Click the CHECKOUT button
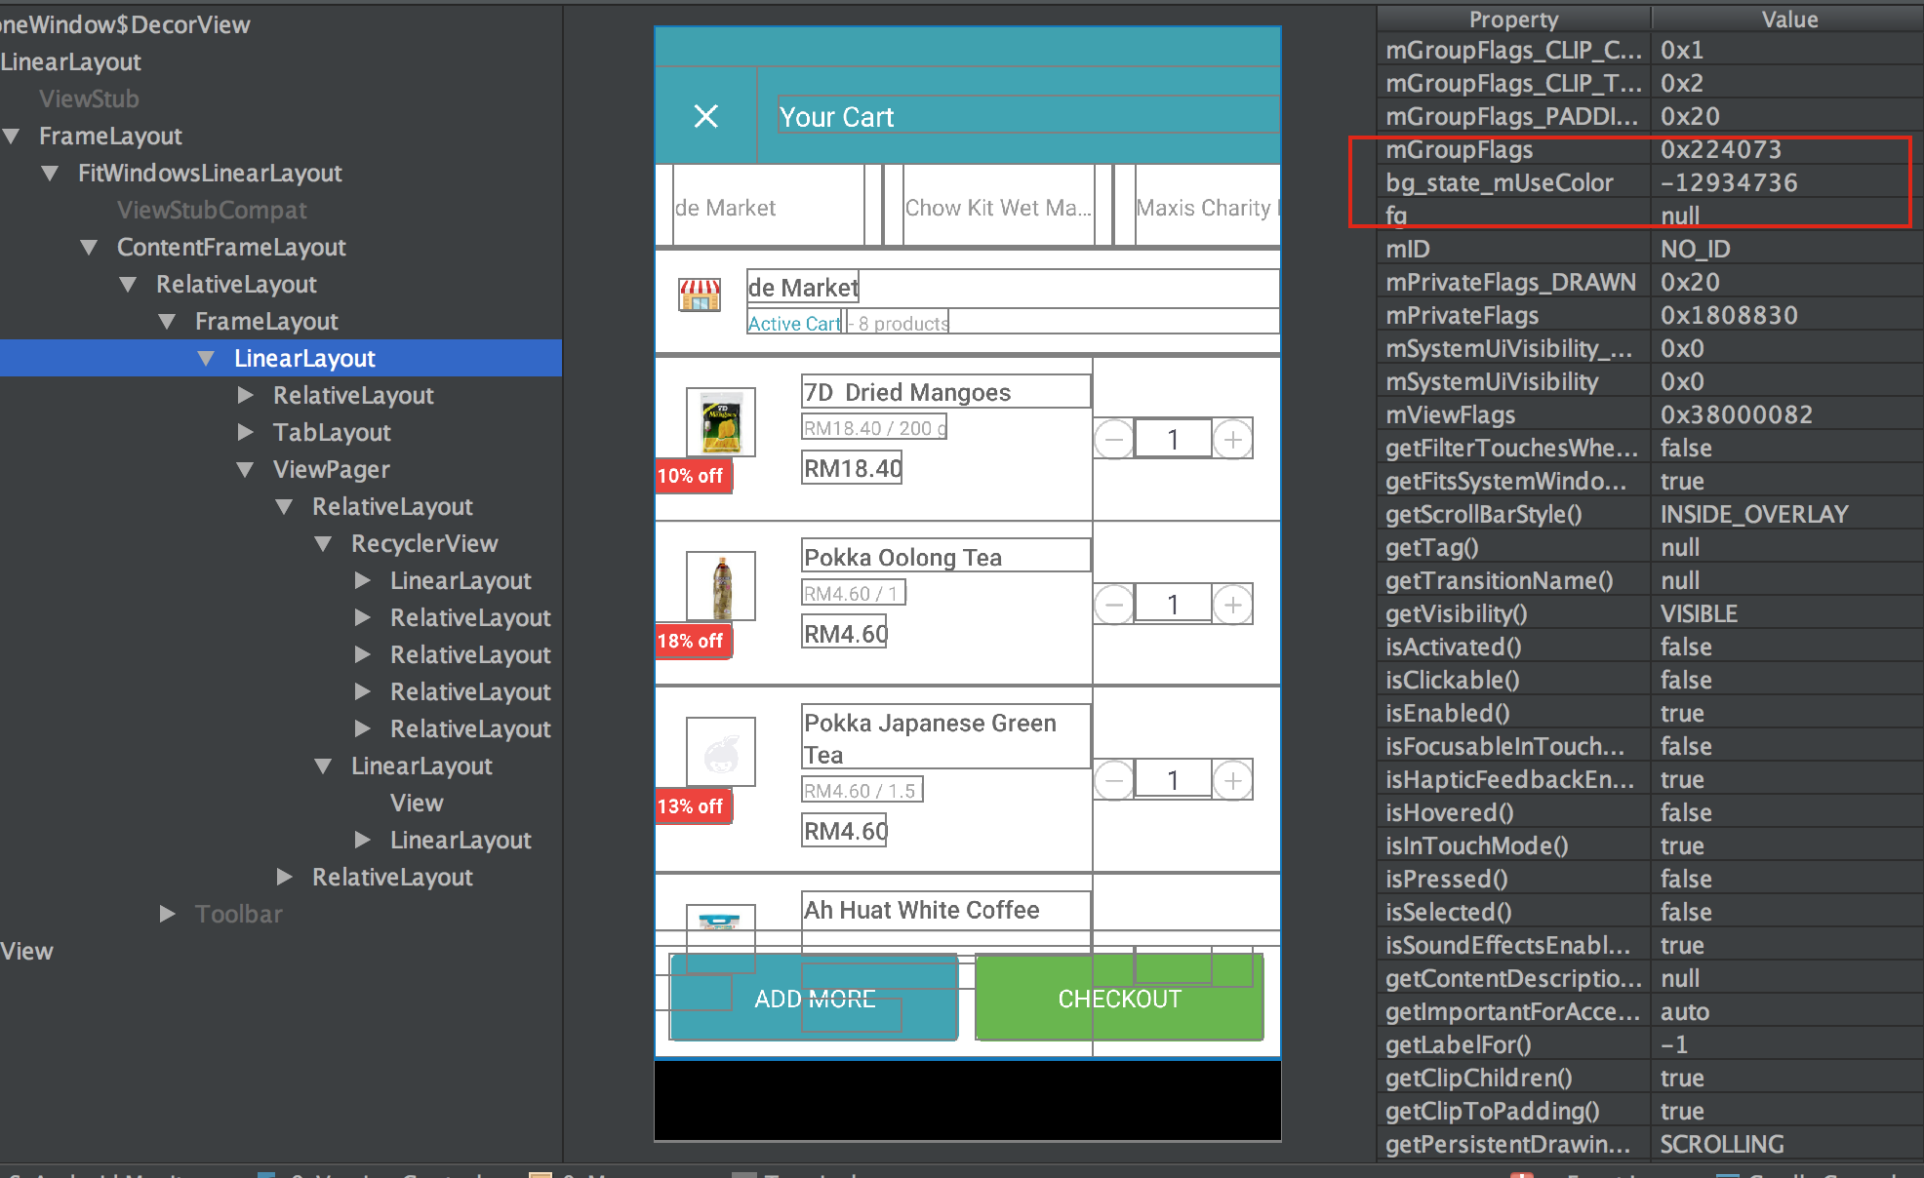 click(x=1119, y=999)
